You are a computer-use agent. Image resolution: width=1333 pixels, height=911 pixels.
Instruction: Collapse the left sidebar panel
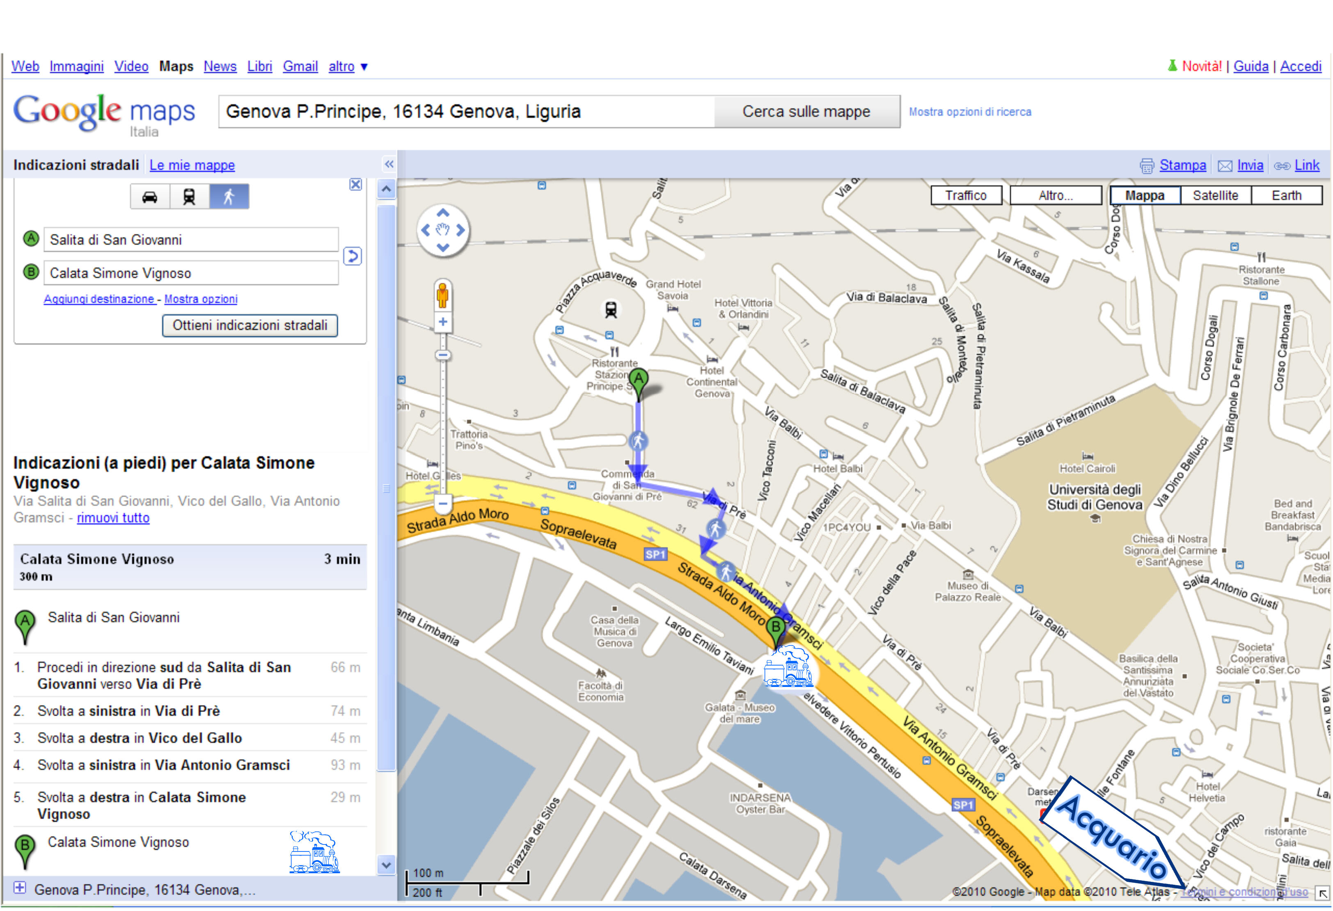(389, 165)
